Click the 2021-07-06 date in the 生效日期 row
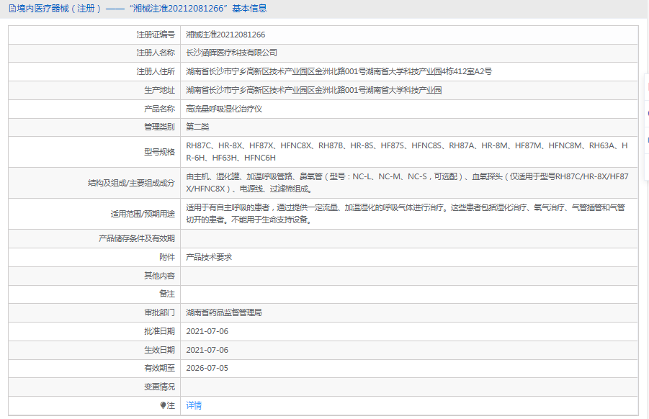Viewport: 649px width, 419px height. click(207, 350)
